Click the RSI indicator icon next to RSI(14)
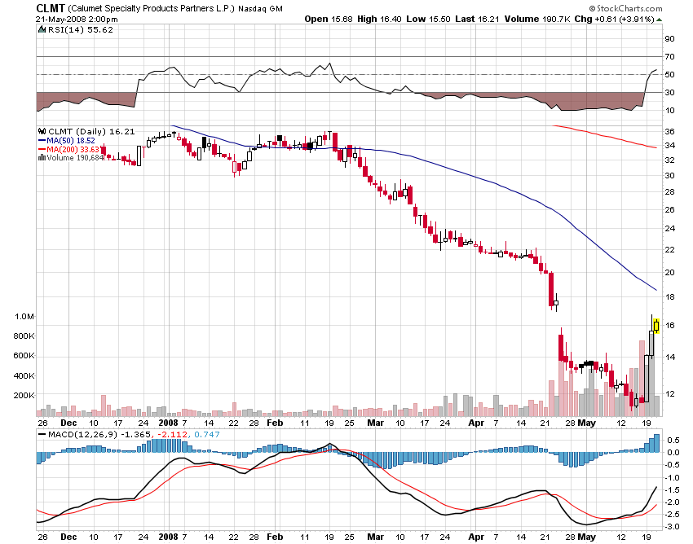 [x=42, y=29]
